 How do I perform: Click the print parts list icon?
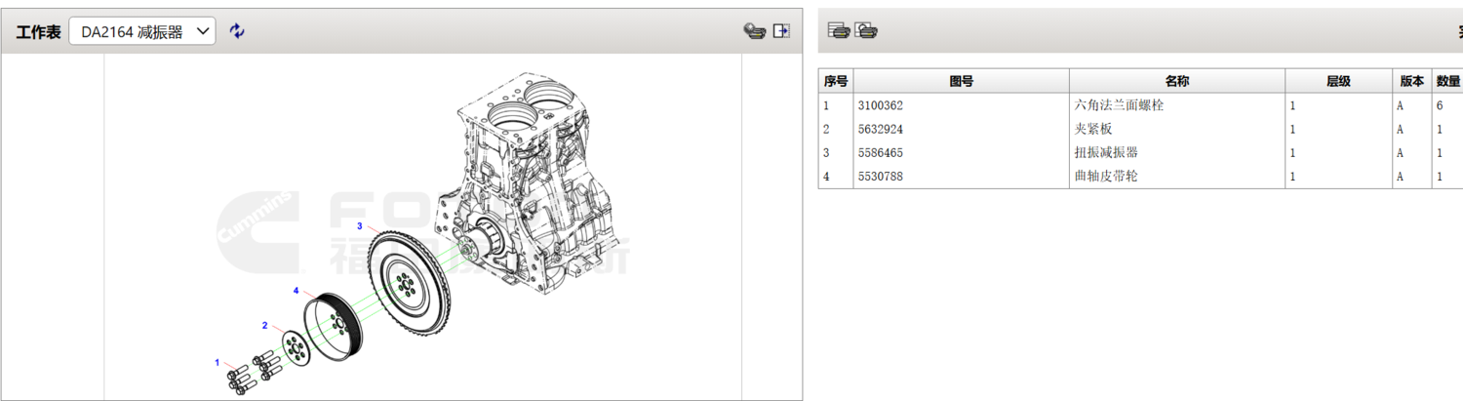[838, 30]
